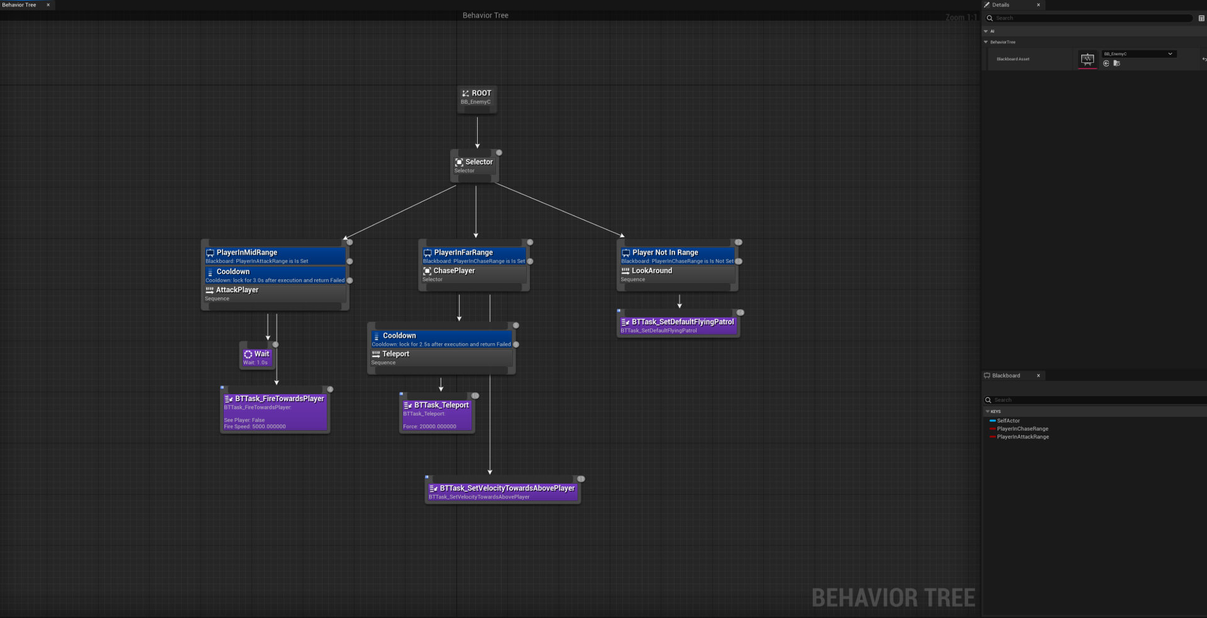Click the LookAround sequence icon
This screenshot has height=618, width=1207.
pyautogui.click(x=625, y=271)
